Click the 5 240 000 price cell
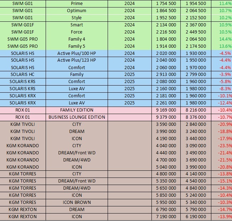The height and width of the screenshot is (221, 232). (196, 195)
